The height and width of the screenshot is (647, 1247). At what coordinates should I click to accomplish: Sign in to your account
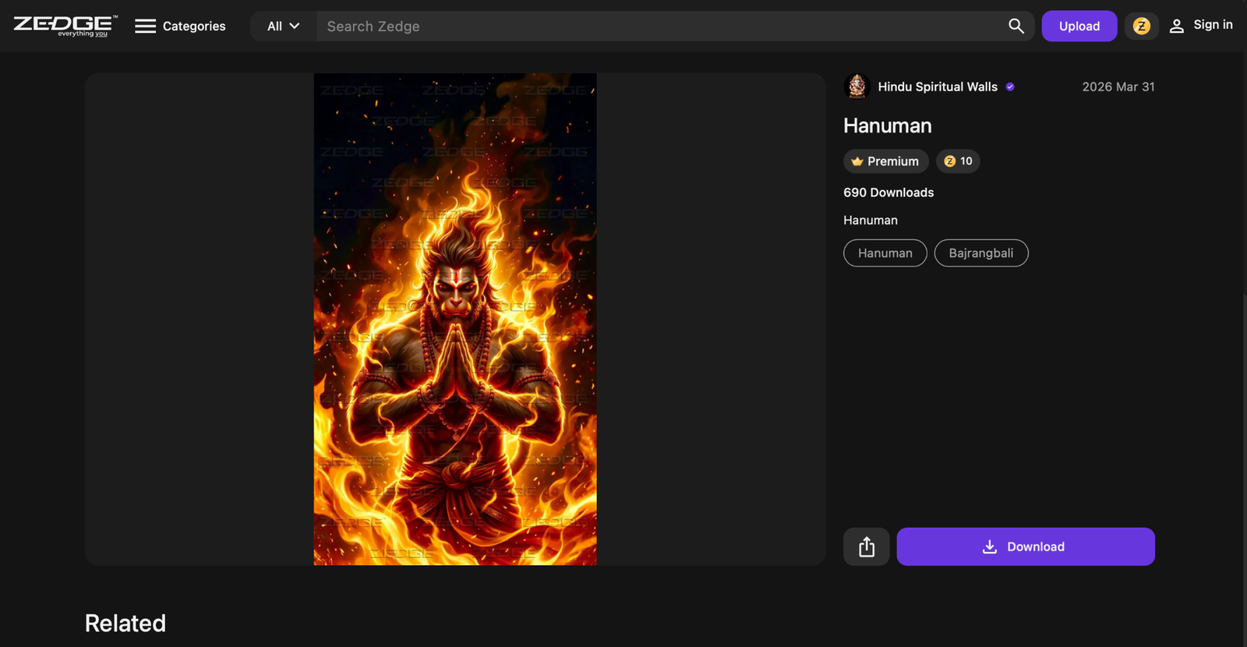tap(1201, 26)
